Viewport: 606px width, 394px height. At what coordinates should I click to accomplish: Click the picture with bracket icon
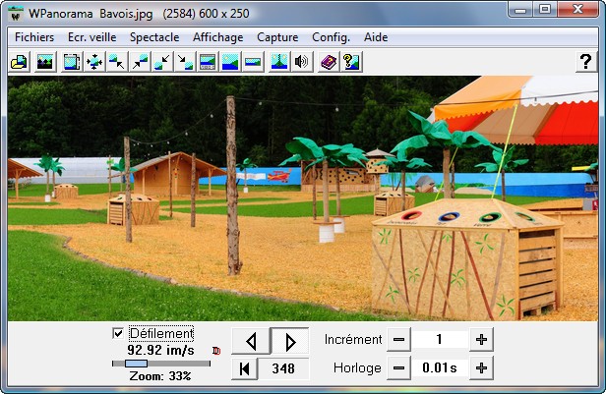(x=72, y=62)
